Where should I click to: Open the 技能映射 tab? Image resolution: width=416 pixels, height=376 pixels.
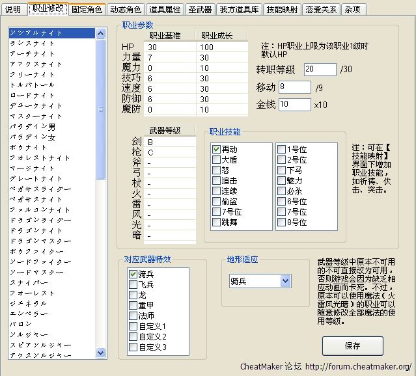282,10
